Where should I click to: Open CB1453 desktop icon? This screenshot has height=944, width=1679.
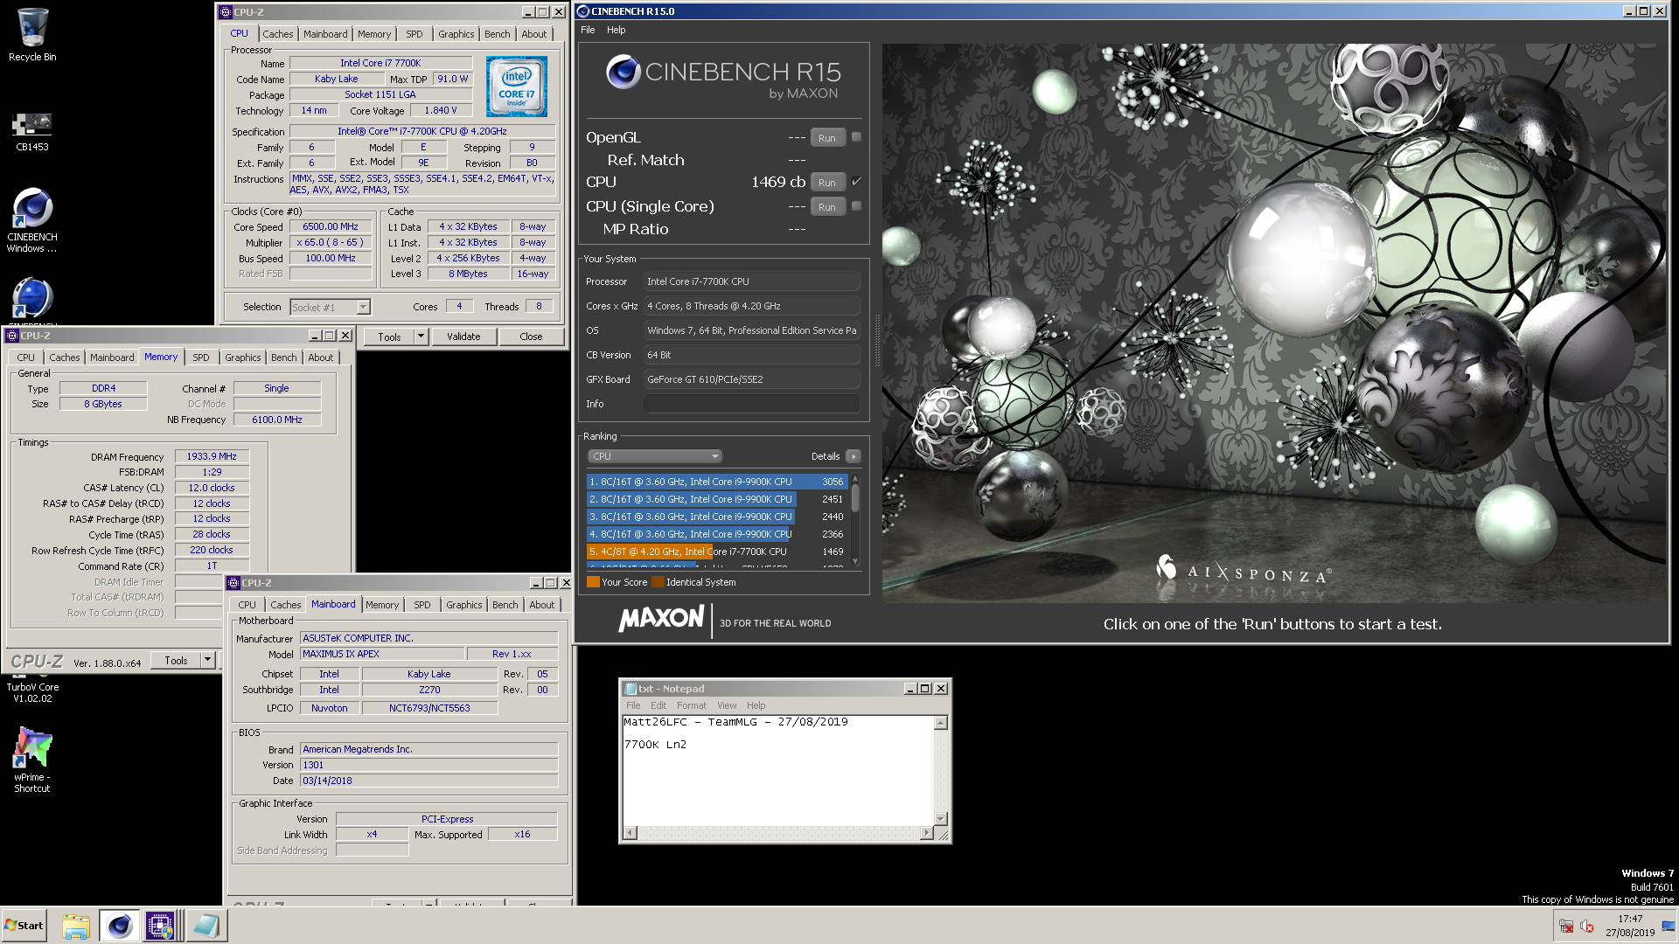pos(32,131)
